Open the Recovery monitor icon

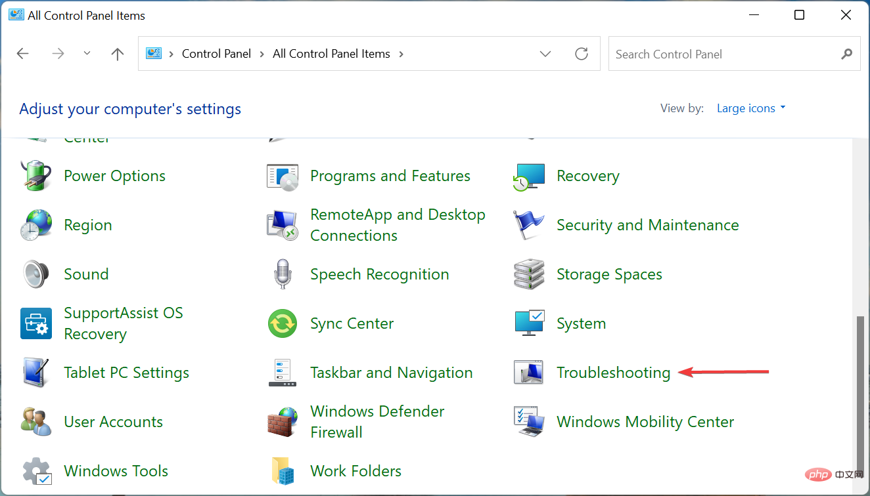pyautogui.click(x=529, y=176)
